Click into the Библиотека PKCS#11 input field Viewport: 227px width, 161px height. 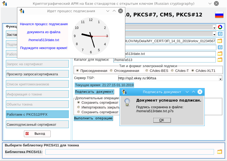tap(130, 152)
